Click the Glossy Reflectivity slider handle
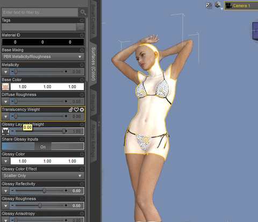This screenshot has height=222, width=258. tap(44, 191)
